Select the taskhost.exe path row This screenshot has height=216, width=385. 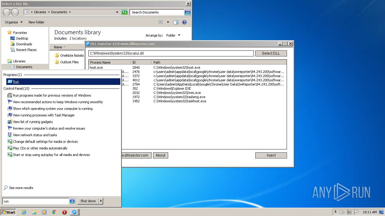[x=204, y=101]
